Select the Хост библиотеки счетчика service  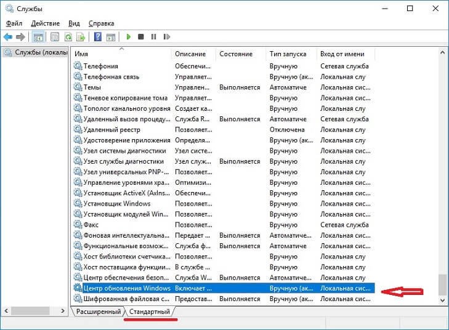tap(224, 257)
